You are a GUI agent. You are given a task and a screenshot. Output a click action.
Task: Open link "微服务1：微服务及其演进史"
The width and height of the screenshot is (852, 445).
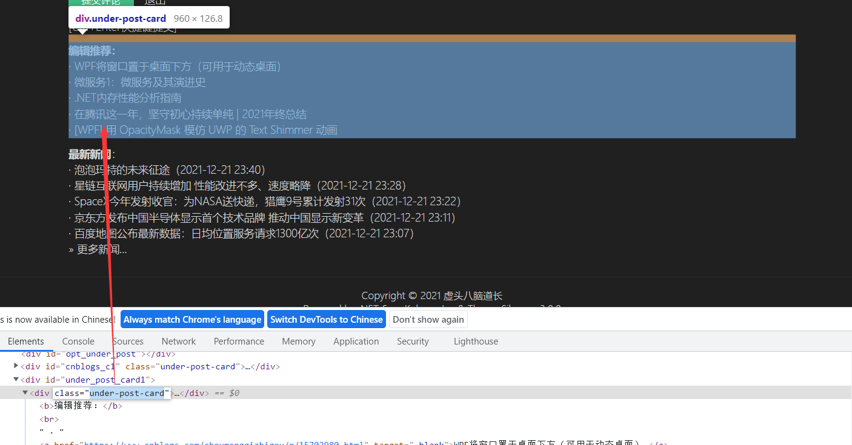click(x=140, y=82)
